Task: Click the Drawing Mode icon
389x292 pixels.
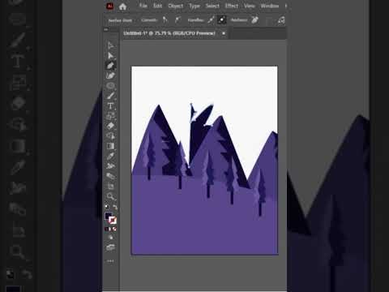Action: [110, 238]
